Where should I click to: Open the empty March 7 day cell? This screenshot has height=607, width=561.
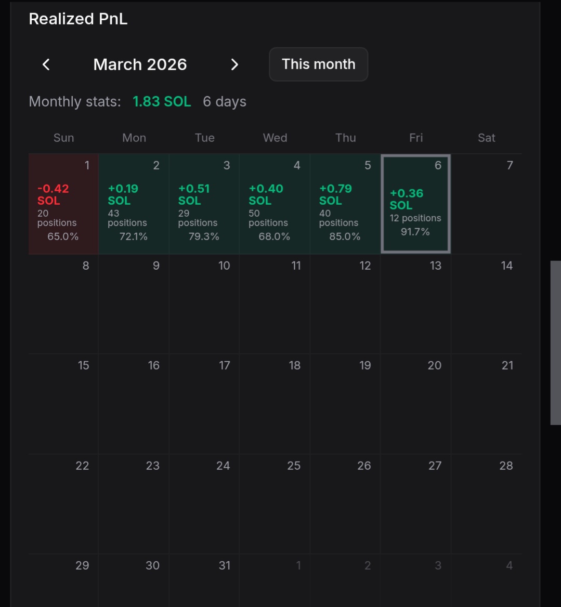pyautogui.click(x=487, y=204)
